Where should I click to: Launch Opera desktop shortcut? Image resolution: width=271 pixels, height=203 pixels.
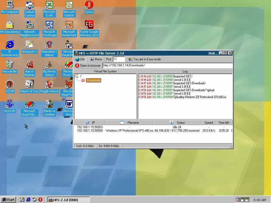pyautogui.click(x=89, y=7)
